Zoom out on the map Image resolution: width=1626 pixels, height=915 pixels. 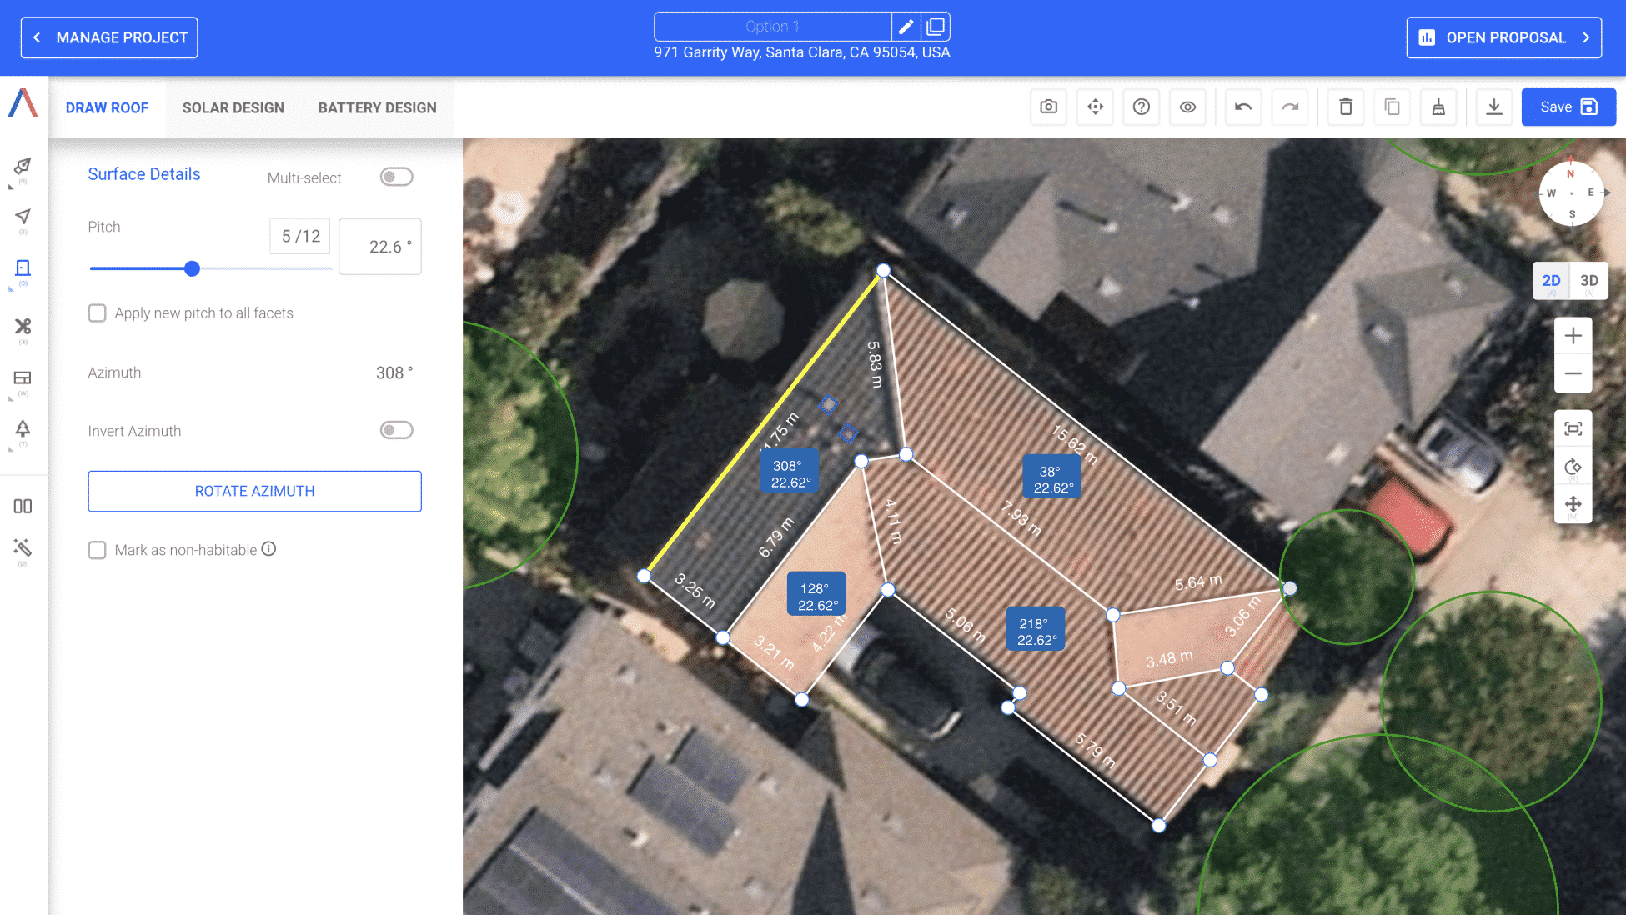coord(1573,373)
